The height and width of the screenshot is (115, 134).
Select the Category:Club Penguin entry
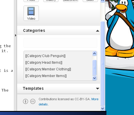[x=45, y=56]
